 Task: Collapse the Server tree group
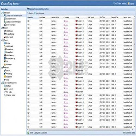point(2,40)
